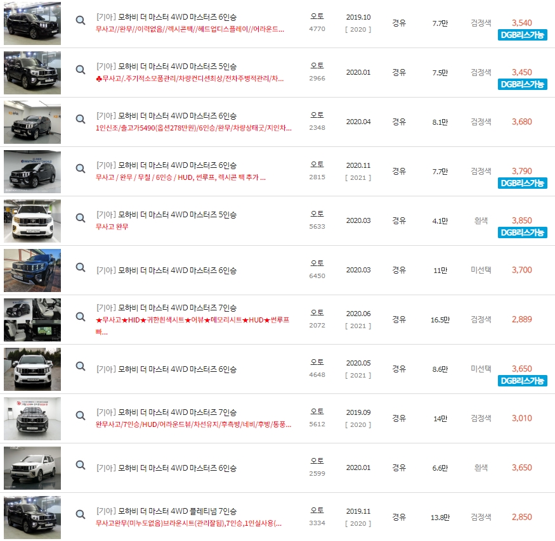
Task: View collage photo of the 2,889 listing
Action: click(x=32, y=320)
